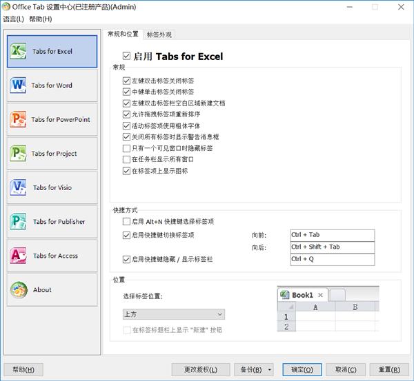Screen dimensions: 414x381
Task: Select Tabs for Visio in the sidebar
Action: (52, 187)
